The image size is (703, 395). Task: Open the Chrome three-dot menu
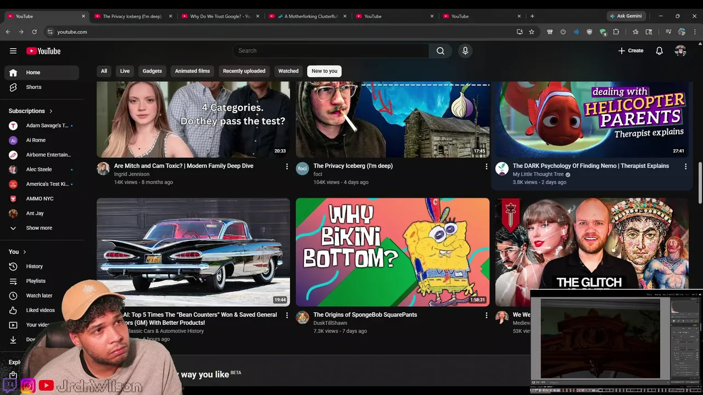(x=695, y=32)
